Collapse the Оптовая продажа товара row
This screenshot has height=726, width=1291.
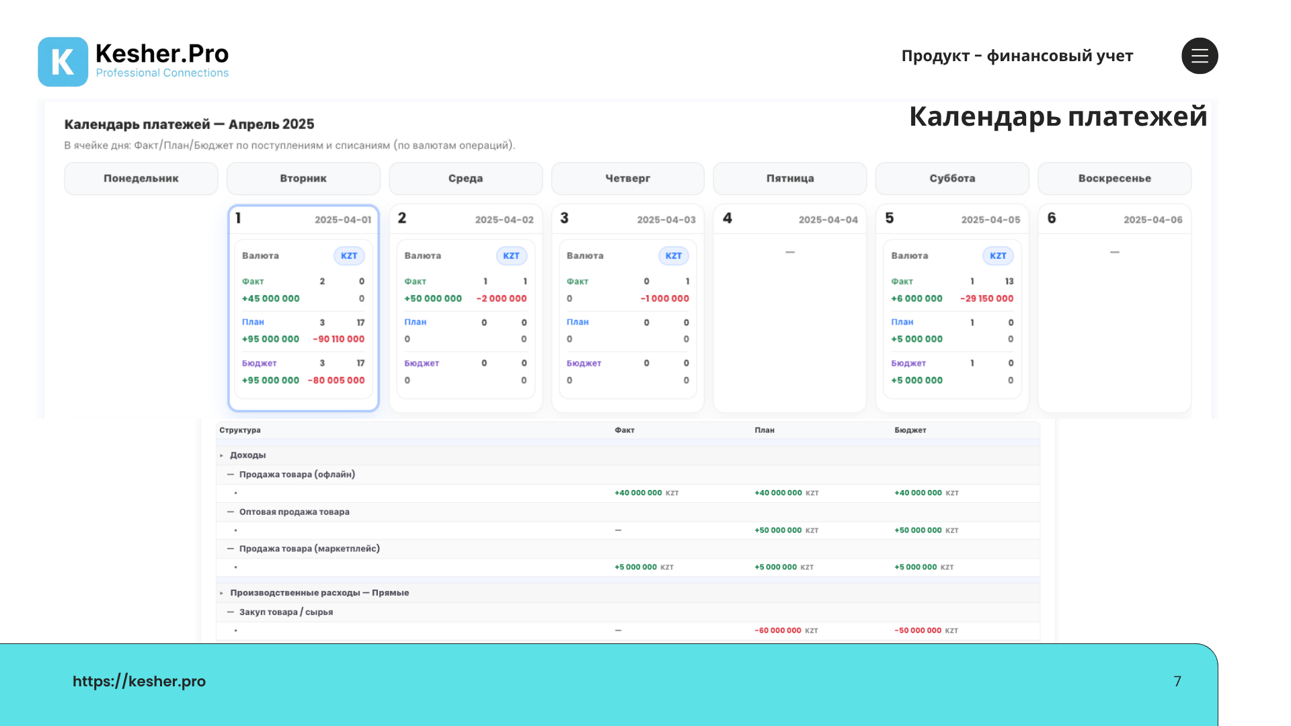(x=231, y=512)
